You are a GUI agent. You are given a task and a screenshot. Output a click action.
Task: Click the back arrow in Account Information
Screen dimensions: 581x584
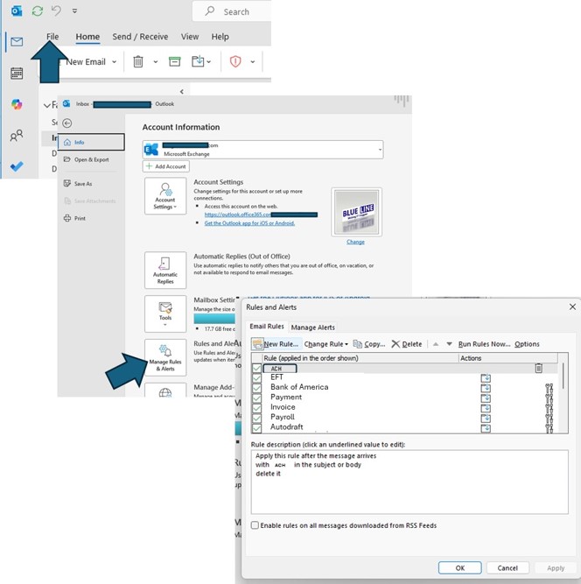(x=67, y=123)
